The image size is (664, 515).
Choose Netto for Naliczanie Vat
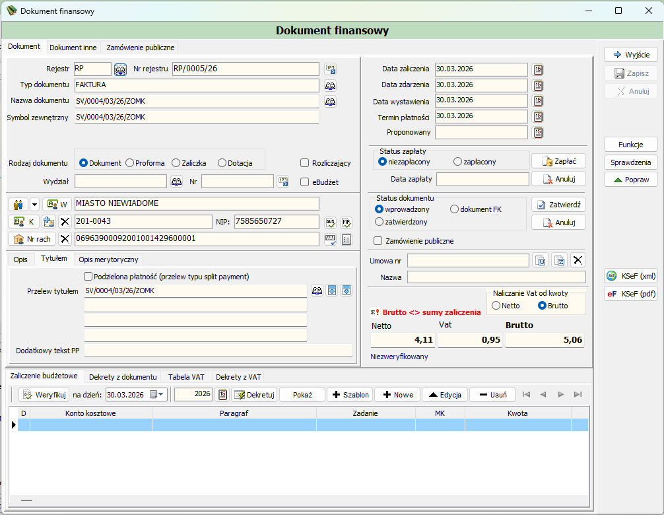coord(496,306)
